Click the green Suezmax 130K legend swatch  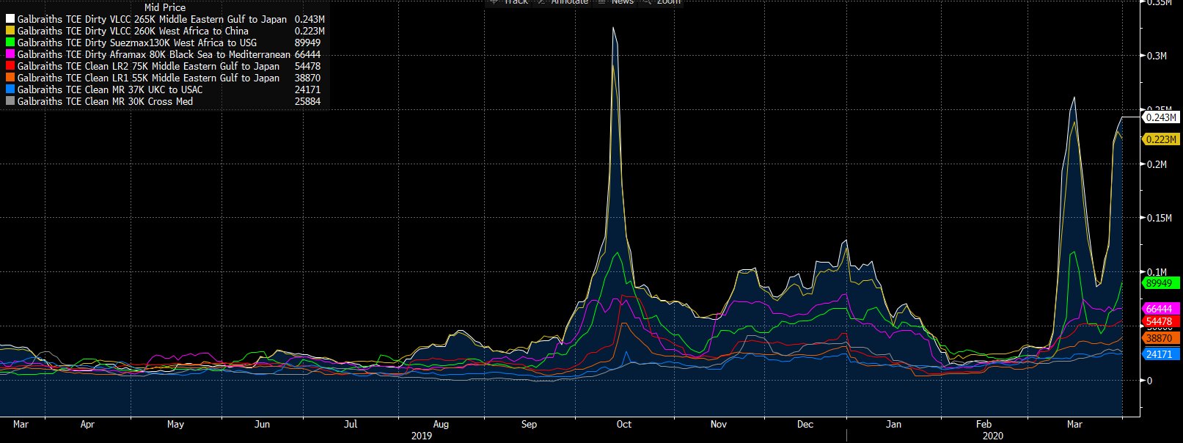(x=10, y=43)
